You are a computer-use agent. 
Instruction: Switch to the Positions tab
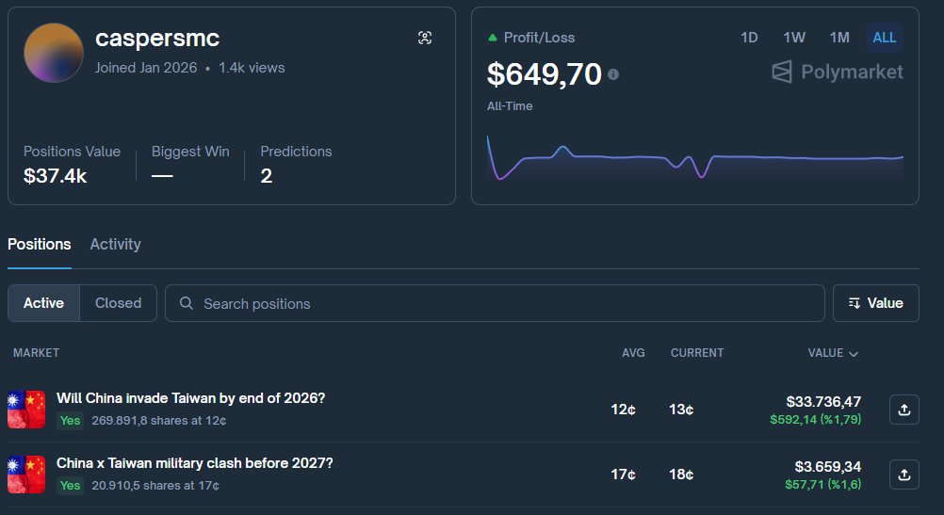click(40, 244)
